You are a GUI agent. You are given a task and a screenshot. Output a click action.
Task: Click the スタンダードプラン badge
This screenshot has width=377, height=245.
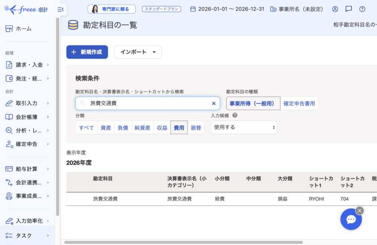162,9
